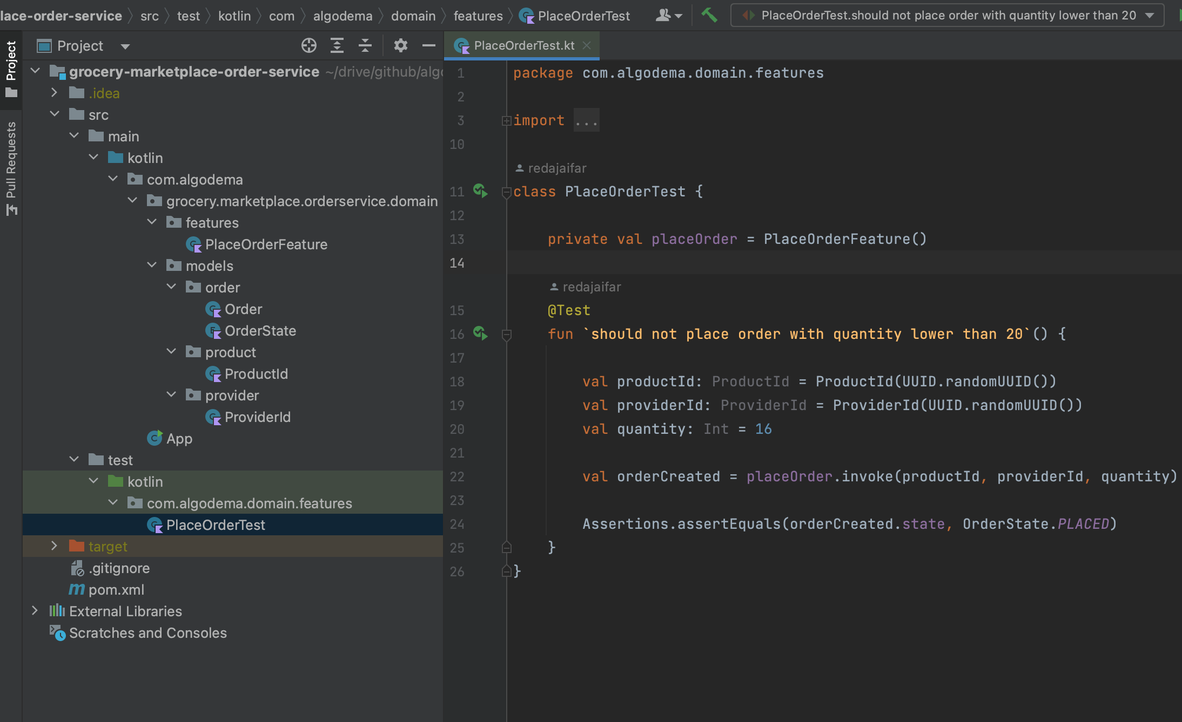The width and height of the screenshot is (1182, 722).
Task: Collapse the src folder
Action: (x=54, y=114)
